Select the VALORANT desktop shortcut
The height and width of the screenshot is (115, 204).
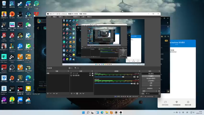pyautogui.click(x=20, y=26)
